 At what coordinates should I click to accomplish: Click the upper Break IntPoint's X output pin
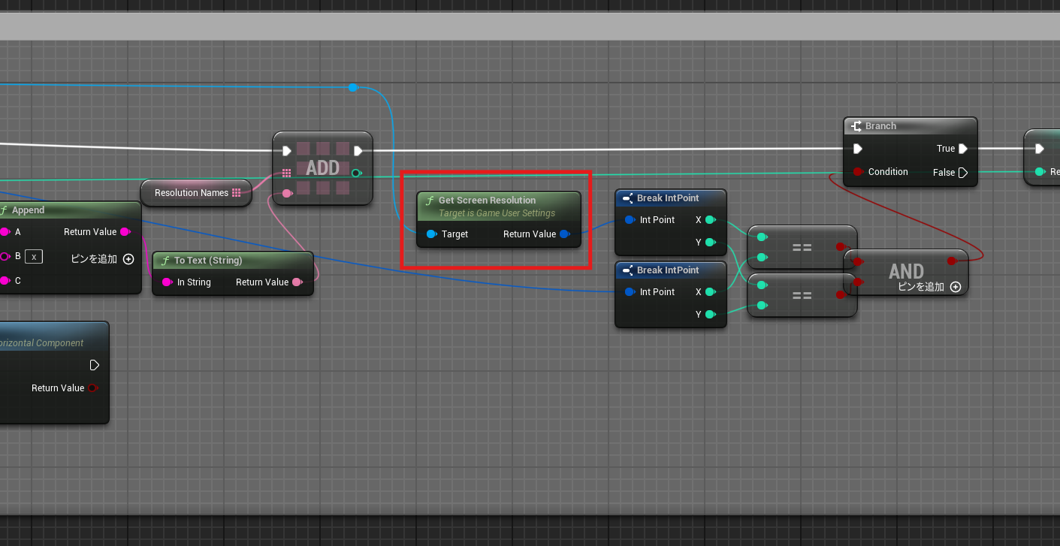tap(710, 220)
